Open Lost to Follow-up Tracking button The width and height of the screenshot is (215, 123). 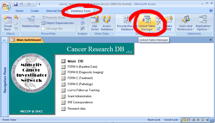63,90
